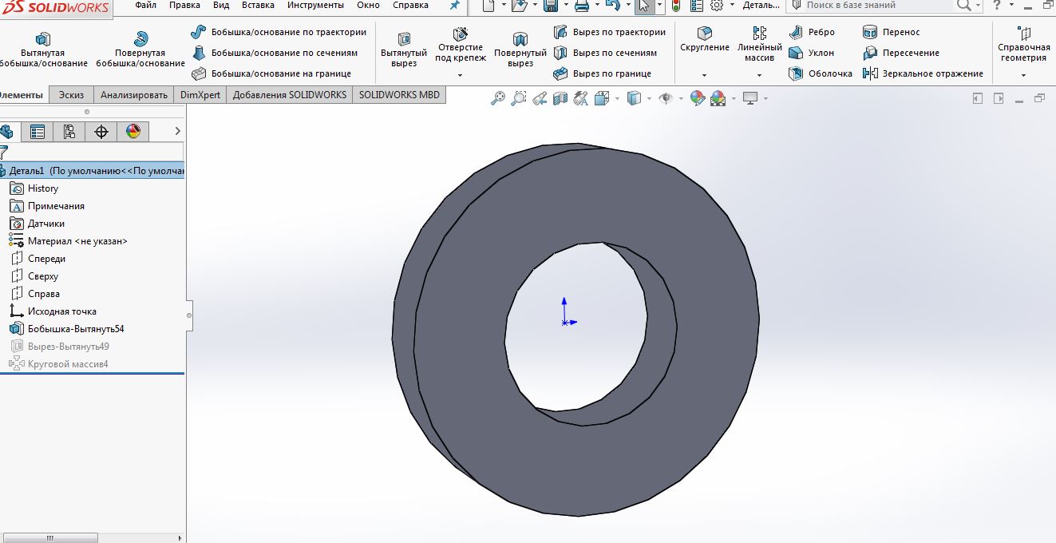The height and width of the screenshot is (543, 1056).
Task: Click the Mirror feature (Зеркальное отражение)
Action: pyautogui.click(x=923, y=73)
